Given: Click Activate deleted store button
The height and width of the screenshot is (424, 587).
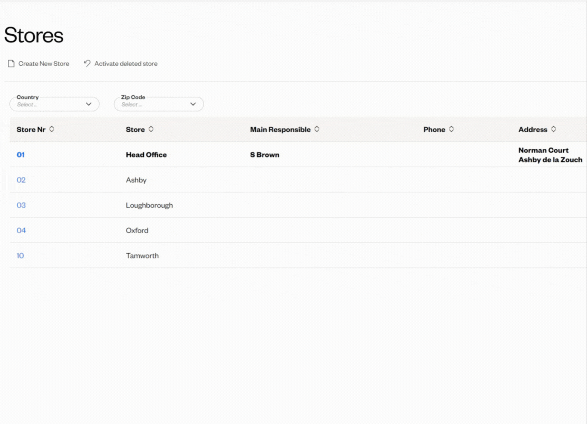Looking at the screenshot, I should pos(125,64).
